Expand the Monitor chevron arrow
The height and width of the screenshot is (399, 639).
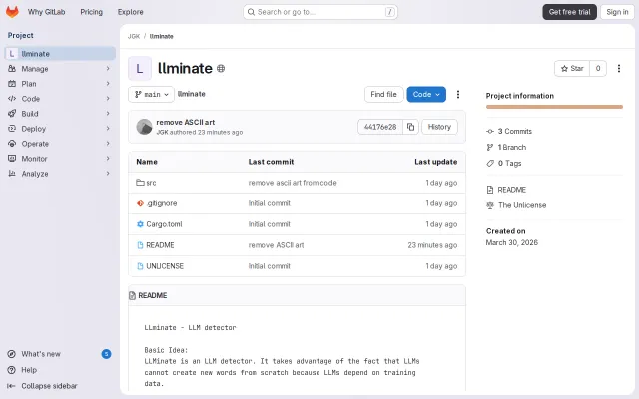pyautogui.click(x=108, y=159)
